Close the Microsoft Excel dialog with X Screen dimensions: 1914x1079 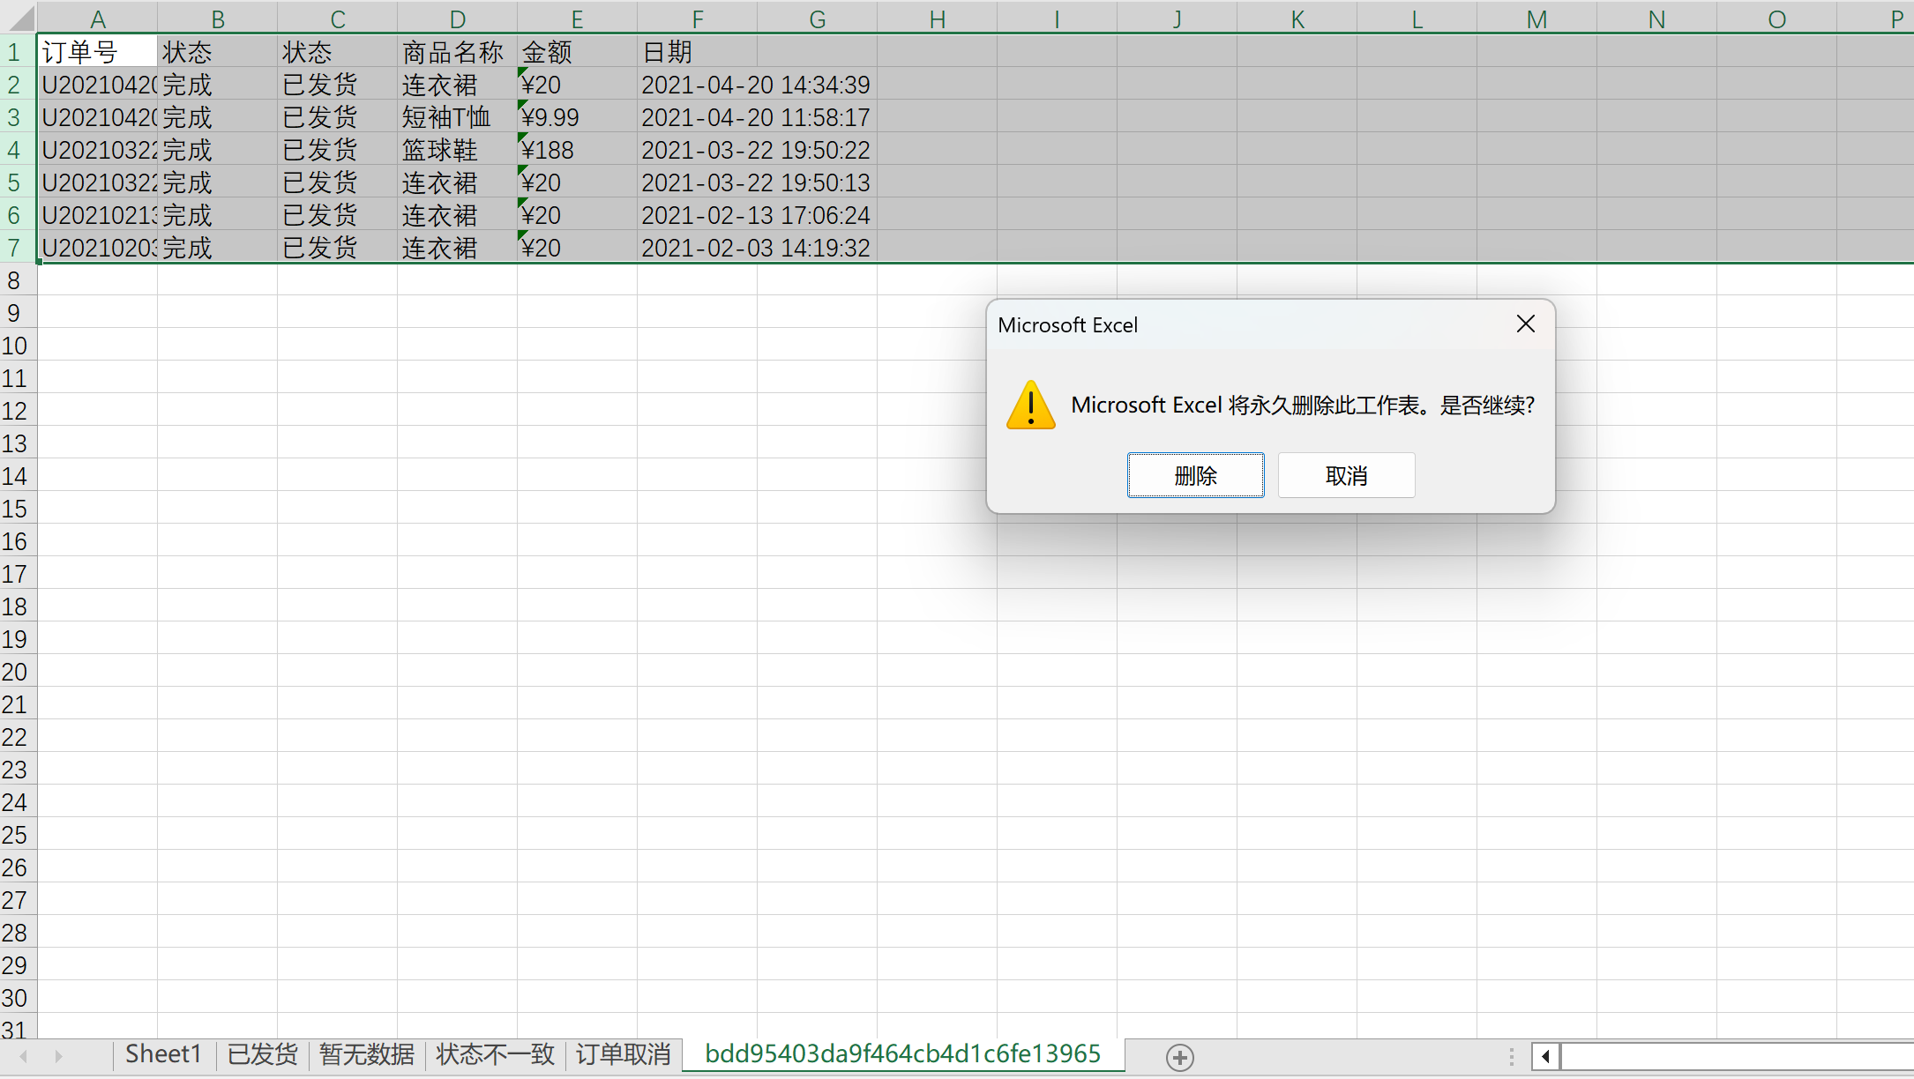(x=1525, y=324)
